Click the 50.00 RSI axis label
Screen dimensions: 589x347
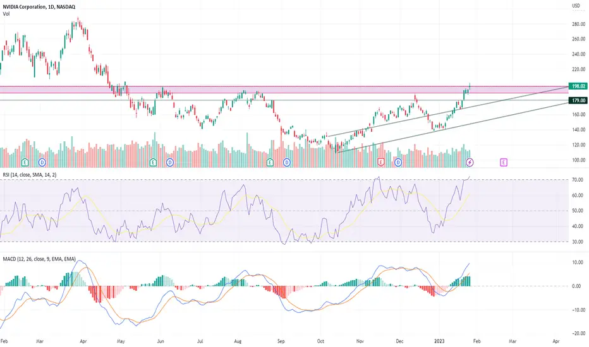(578, 211)
